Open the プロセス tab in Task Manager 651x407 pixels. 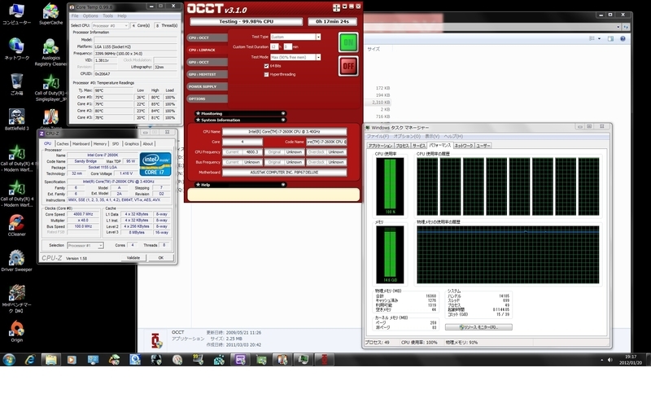click(x=402, y=146)
